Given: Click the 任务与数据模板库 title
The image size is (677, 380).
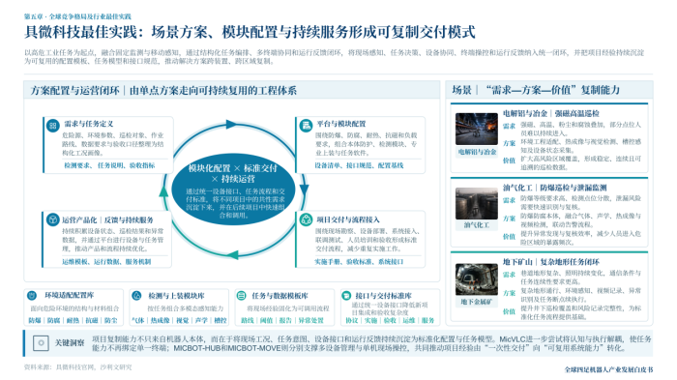Looking at the screenshot, I should point(280,296).
